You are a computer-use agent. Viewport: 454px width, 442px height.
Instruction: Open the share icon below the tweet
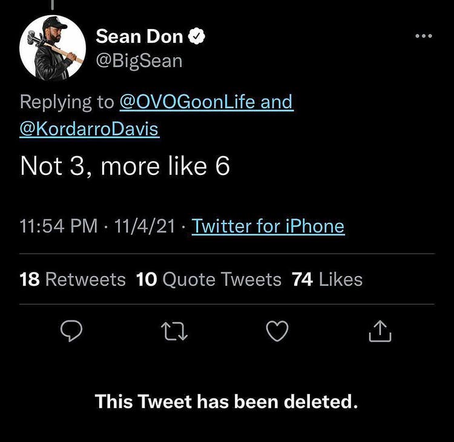point(380,331)
